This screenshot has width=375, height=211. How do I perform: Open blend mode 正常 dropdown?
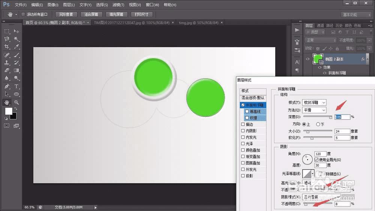pyautogui.click(x=321, y=40)
